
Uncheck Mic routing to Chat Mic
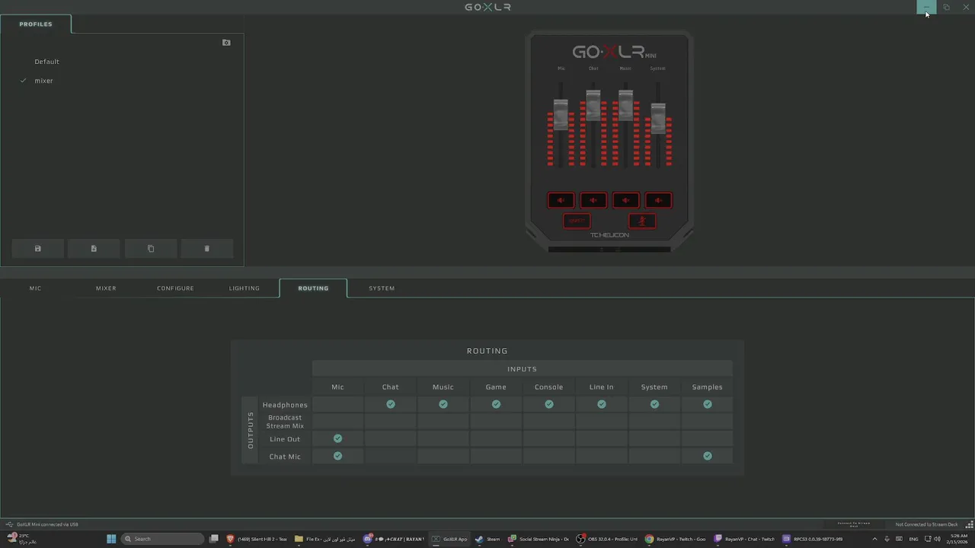coord(337,457)
